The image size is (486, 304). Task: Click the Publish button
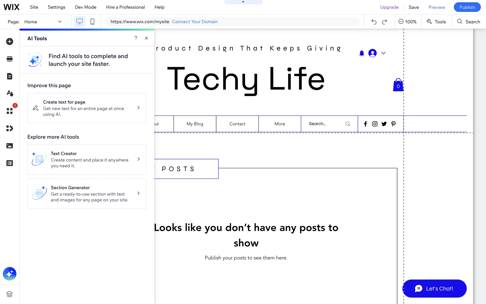tap(467, 7)
